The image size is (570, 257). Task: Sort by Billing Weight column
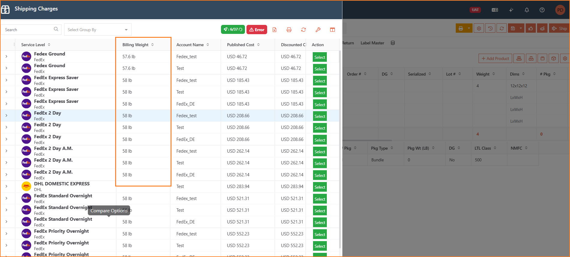153,45
